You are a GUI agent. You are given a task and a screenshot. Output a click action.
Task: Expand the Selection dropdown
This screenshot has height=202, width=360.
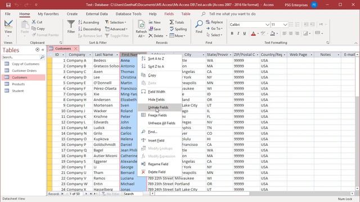click(116, 22)
